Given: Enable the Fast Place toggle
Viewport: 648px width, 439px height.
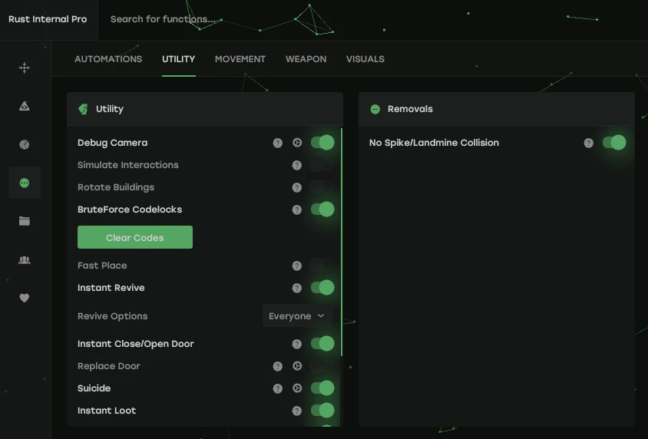Looking at the screenshot, I should click(321, 265).
